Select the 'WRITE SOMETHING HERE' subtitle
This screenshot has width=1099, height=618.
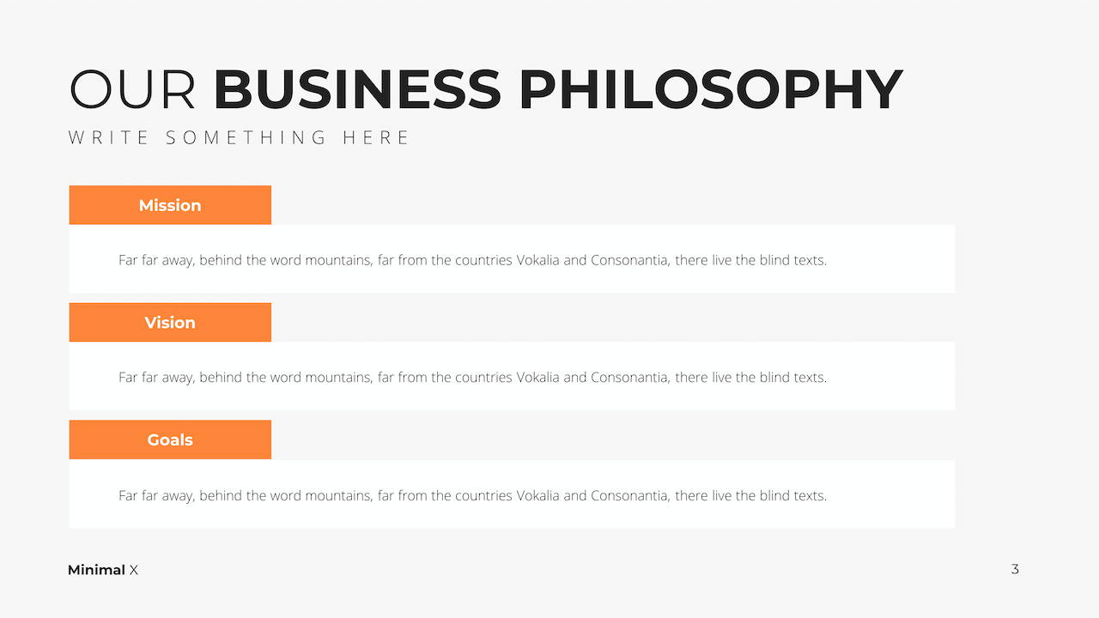(240, 137)
